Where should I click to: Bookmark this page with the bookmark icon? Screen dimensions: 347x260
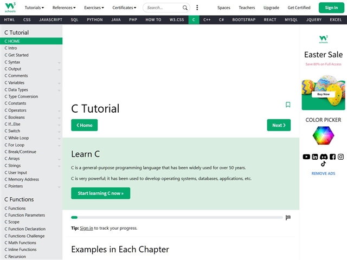tap(288, 105)
